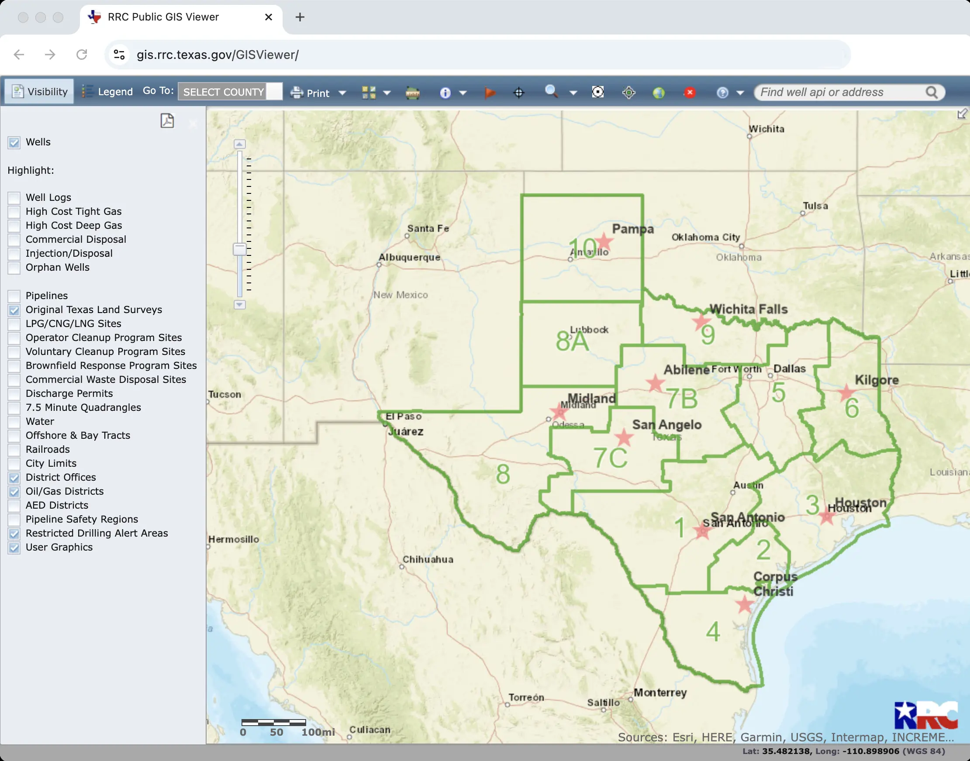Image resolution: width=970 pixels, height=761 pixels.
Task: Expand the Print dropdown arrow
Action: coord(342,93)
